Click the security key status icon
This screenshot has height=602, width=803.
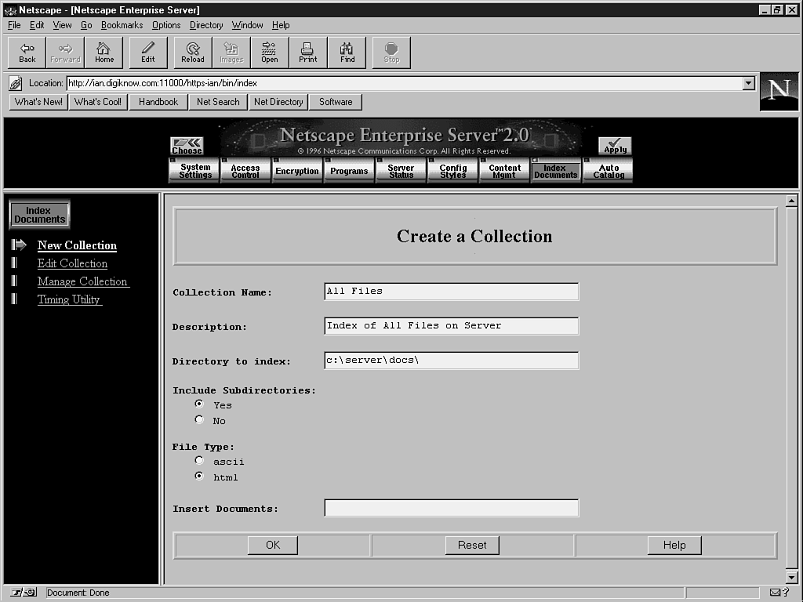24,593
